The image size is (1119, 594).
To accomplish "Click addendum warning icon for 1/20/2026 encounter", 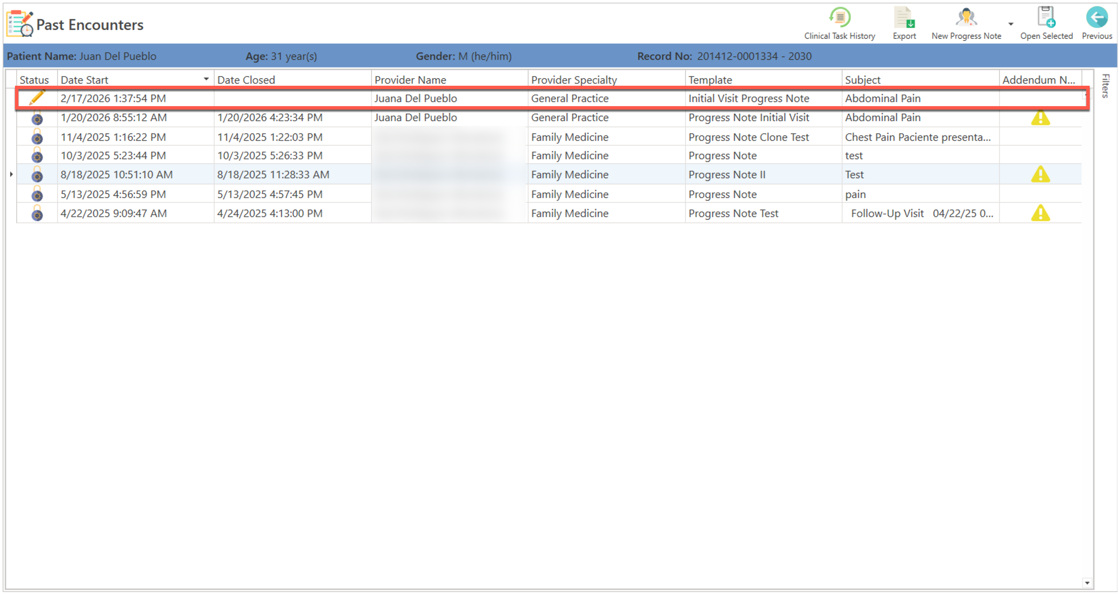I will click(1040, 118).
